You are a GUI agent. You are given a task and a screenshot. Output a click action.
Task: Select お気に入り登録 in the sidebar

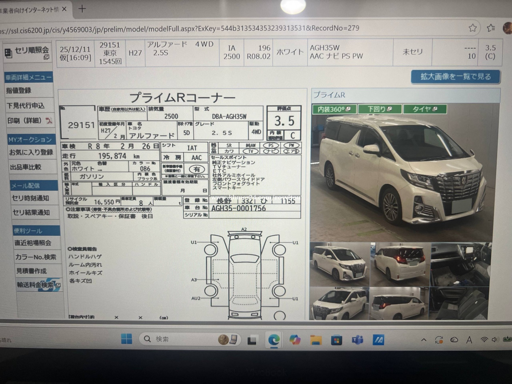tap(31, 152)
